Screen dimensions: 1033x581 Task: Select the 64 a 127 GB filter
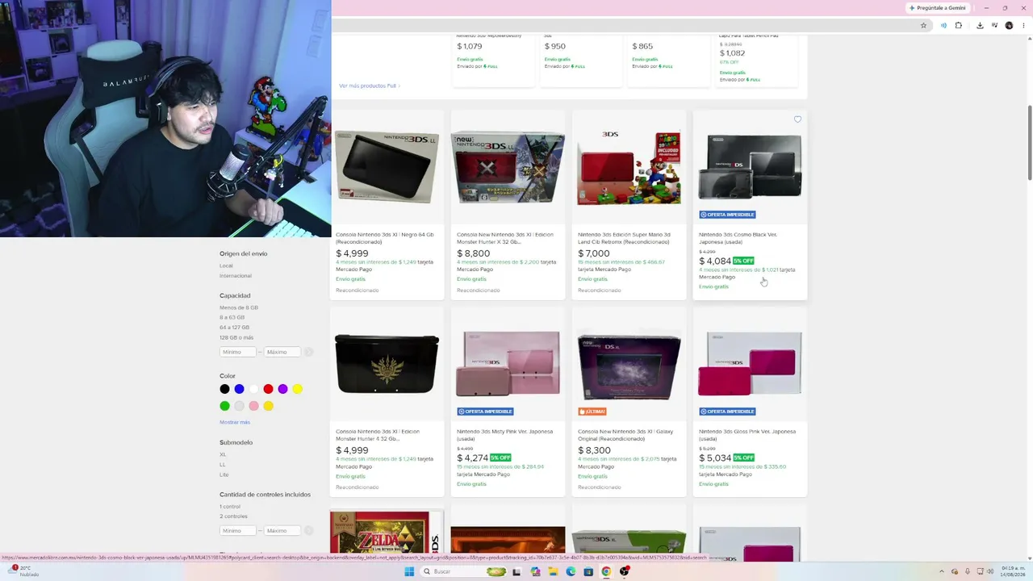click(234, 328)
